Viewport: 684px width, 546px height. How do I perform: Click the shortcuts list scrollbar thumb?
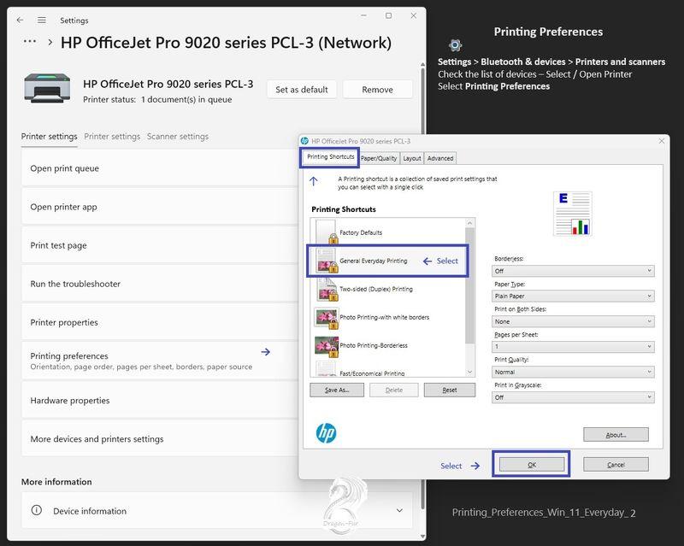(x=469, y=286)
